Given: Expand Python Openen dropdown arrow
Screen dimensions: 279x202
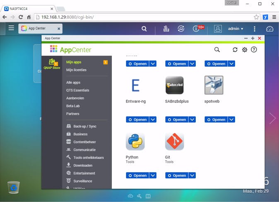Looking at the screenshot, I should (153, 175).
